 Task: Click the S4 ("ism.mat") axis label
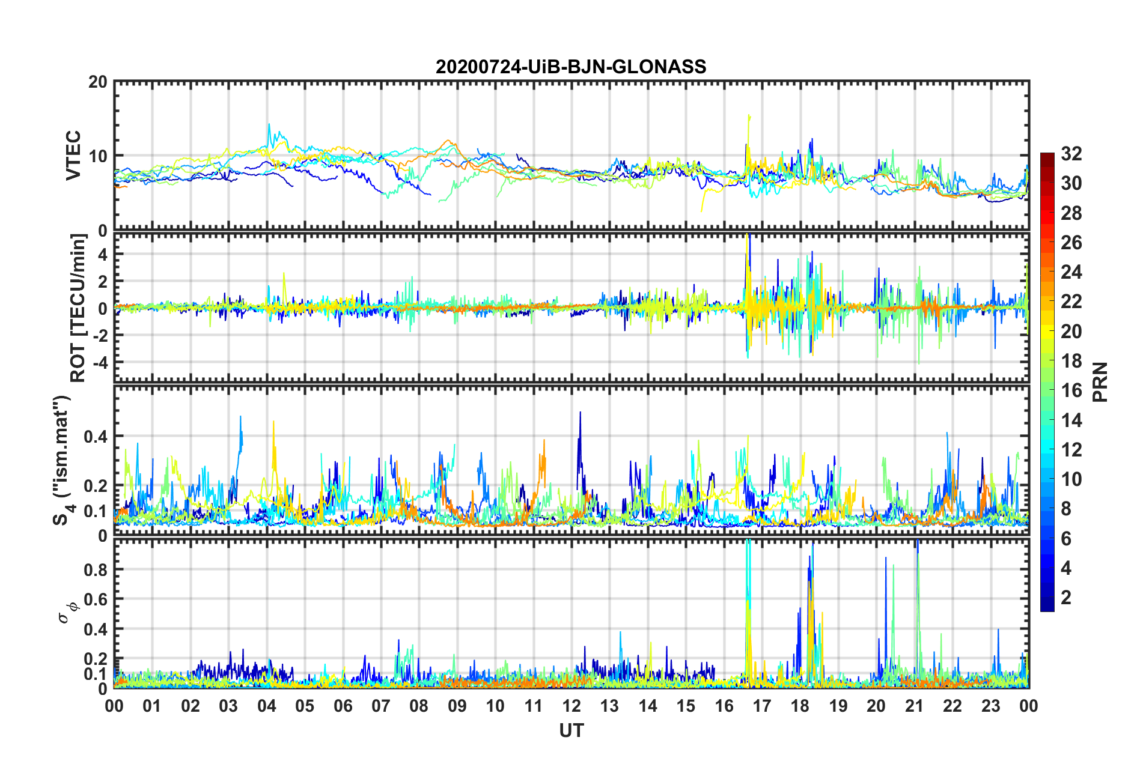[x=62, y=460]
